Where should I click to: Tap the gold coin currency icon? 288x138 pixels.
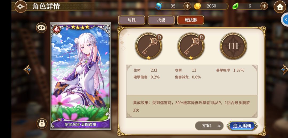click(197, 6)
